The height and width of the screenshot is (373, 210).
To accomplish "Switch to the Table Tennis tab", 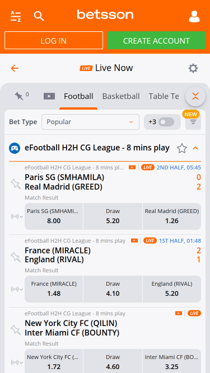I will [x=164, y=96].
